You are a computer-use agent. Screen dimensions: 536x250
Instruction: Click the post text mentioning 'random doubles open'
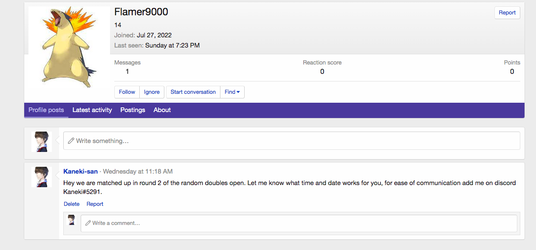click(x=290, y=187)
